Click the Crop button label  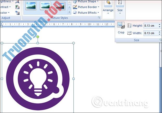click(121, 32)
